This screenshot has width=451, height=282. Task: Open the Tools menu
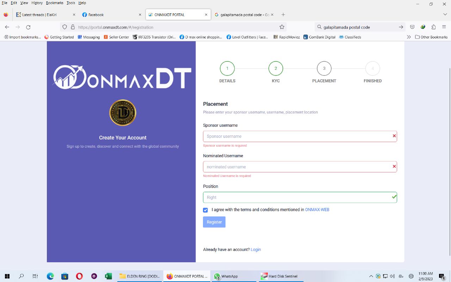(x=71, y=3)
